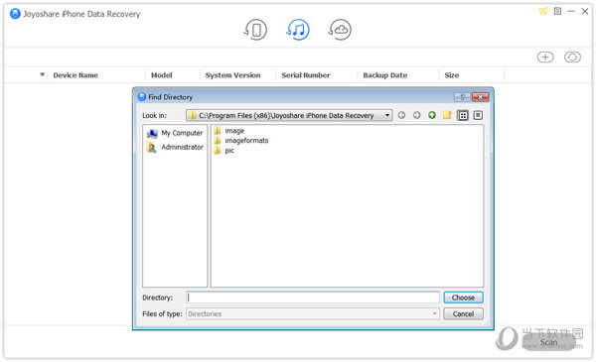Select Administrator in sidebar
Viewport: 596px width, 362px height.
175,147
